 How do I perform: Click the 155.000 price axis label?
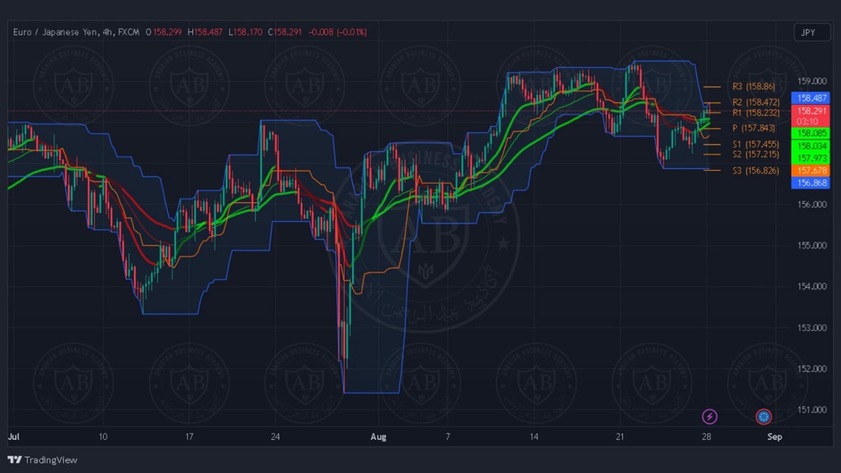(811, 245)
